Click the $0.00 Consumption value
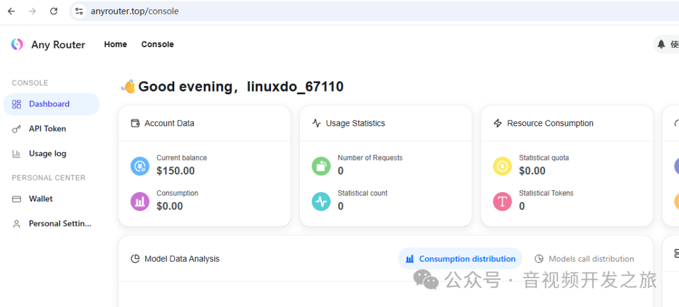Viewport: 679px width, 307px height. [169, 206]
